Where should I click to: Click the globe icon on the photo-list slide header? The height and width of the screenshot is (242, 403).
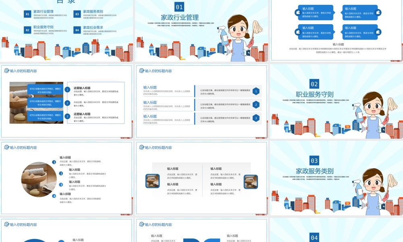tap(6, 71)
